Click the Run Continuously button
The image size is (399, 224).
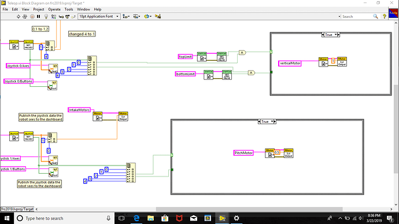pyautogui.click(x=25, y=16)
